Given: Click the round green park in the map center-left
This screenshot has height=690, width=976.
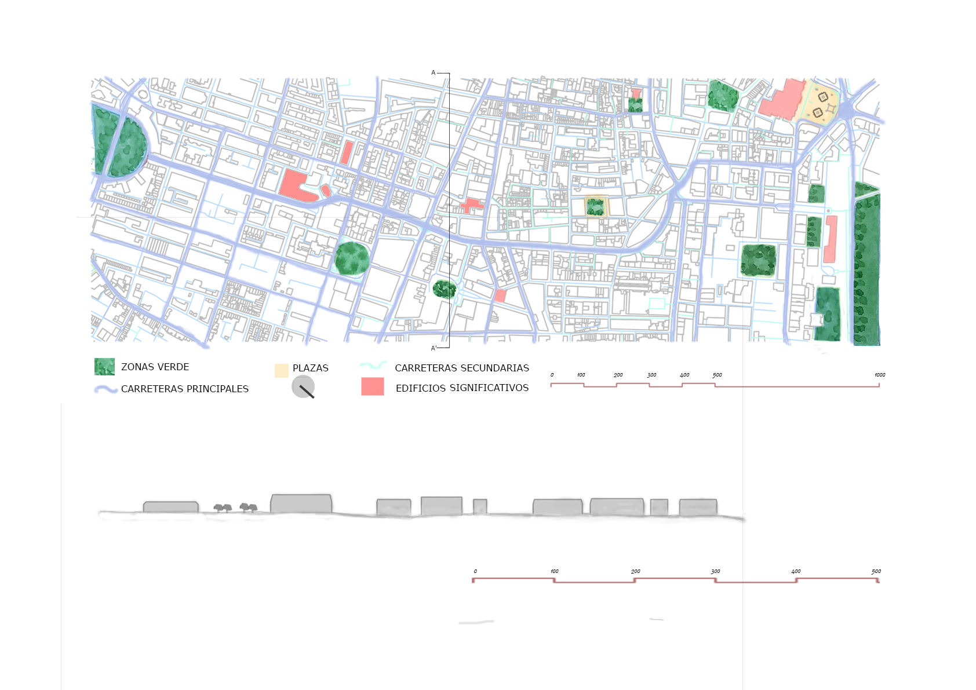Looking at the screenshot, I should (352, 258).
